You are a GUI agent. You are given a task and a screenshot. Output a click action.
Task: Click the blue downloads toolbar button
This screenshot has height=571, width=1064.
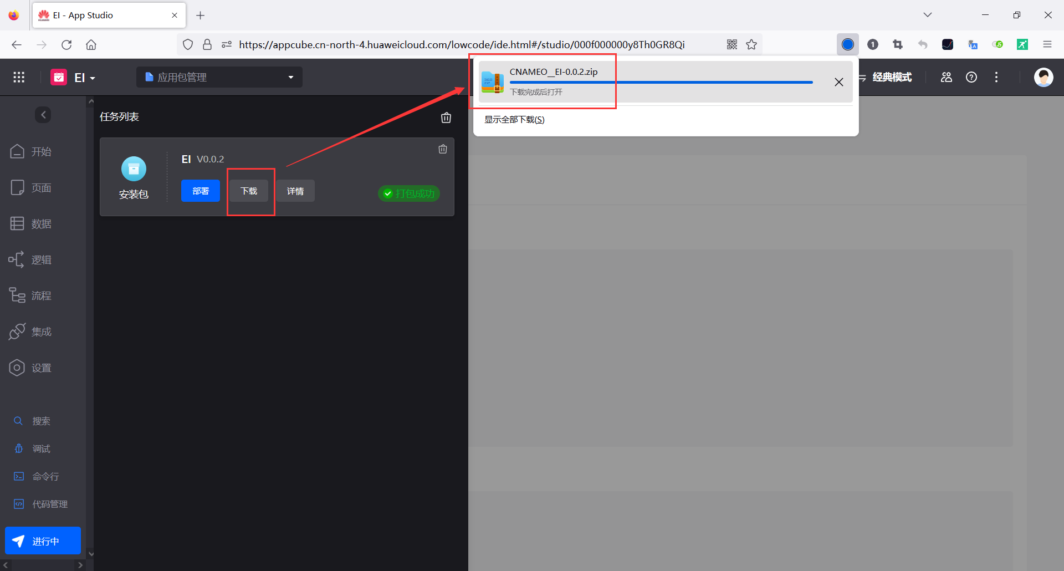click(848, 44)
